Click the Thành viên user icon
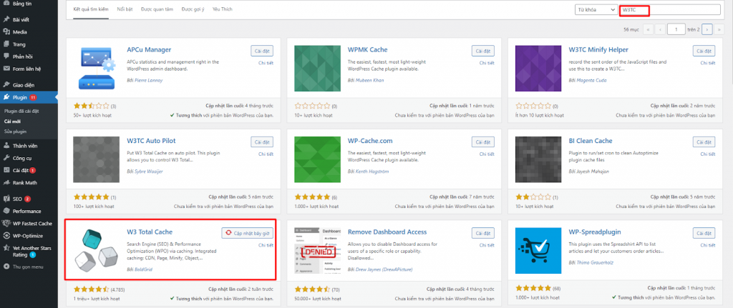The width and height of the screenshot is (733, 308). pyautogui.click(x=6, y=146)
